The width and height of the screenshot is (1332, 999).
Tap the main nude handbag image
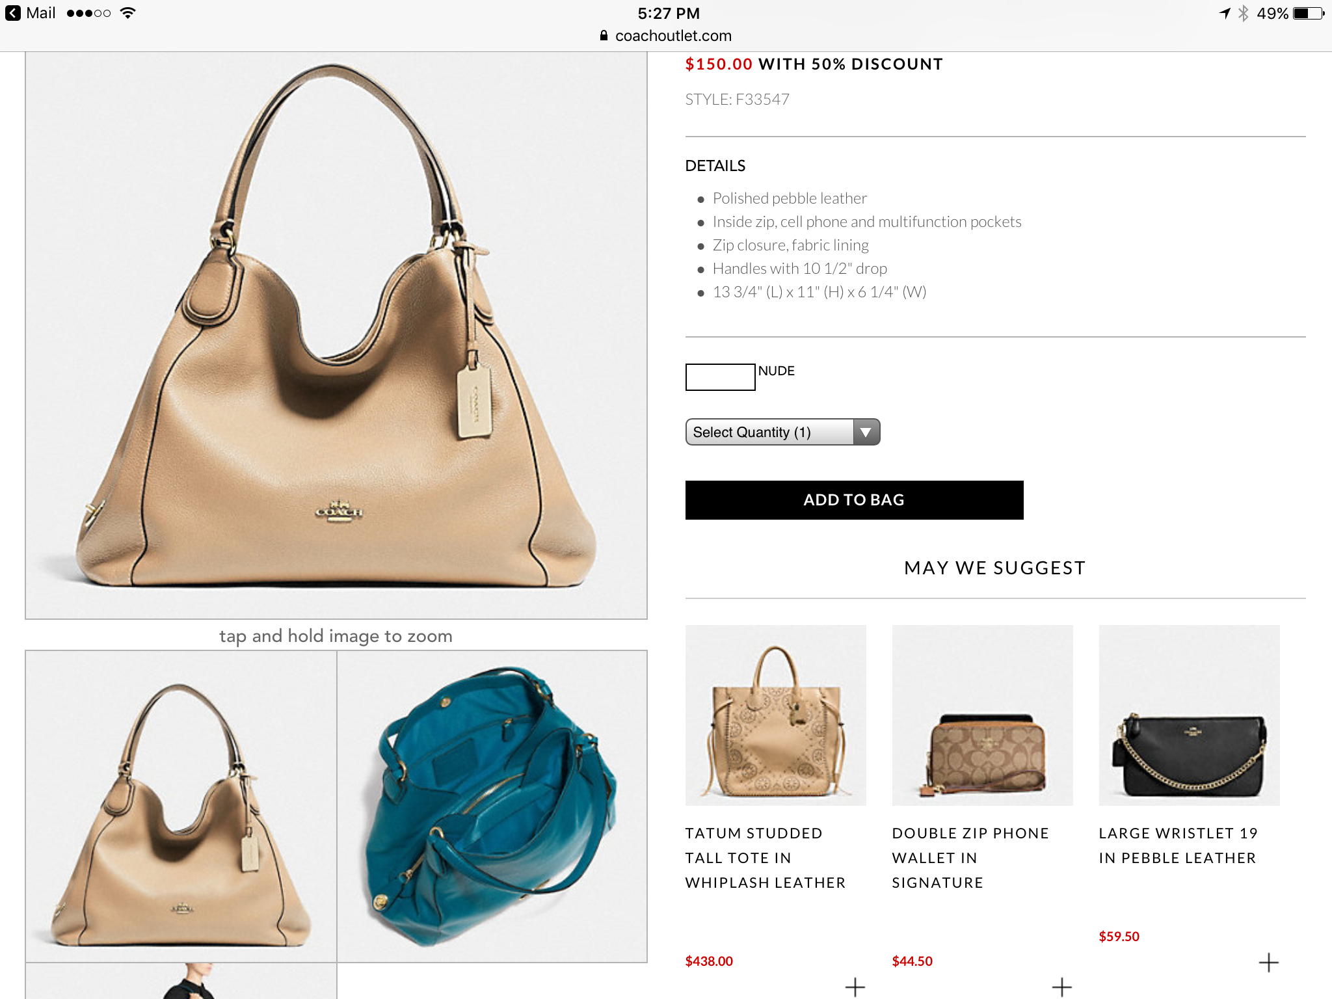point(336,335)
